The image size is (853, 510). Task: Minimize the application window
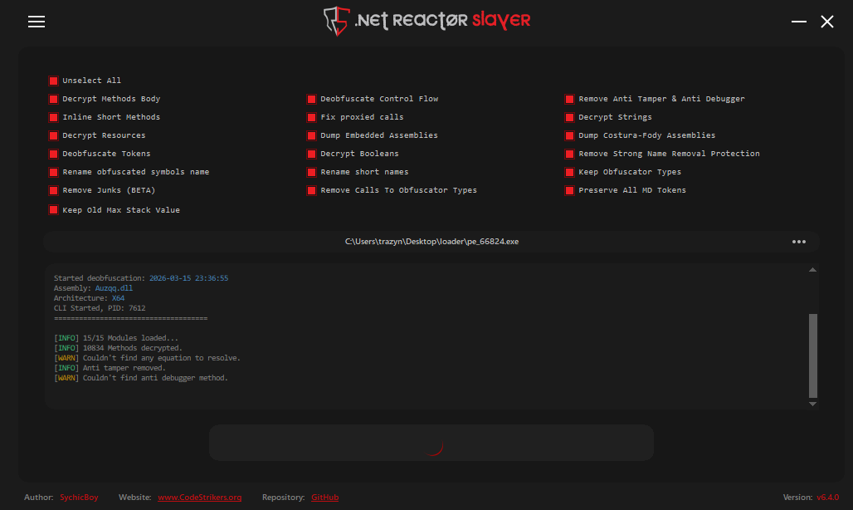click(x=798, y=22)
